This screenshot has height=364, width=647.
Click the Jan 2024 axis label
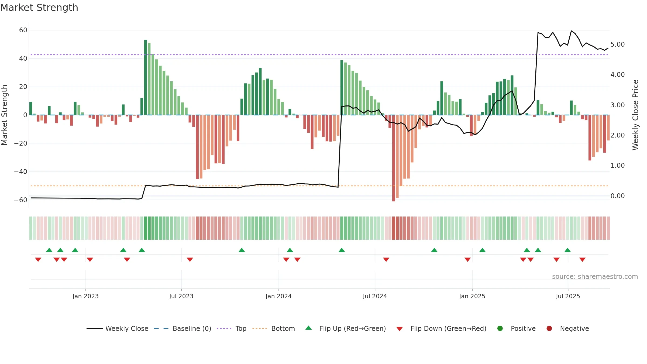[x=278, y=296]
